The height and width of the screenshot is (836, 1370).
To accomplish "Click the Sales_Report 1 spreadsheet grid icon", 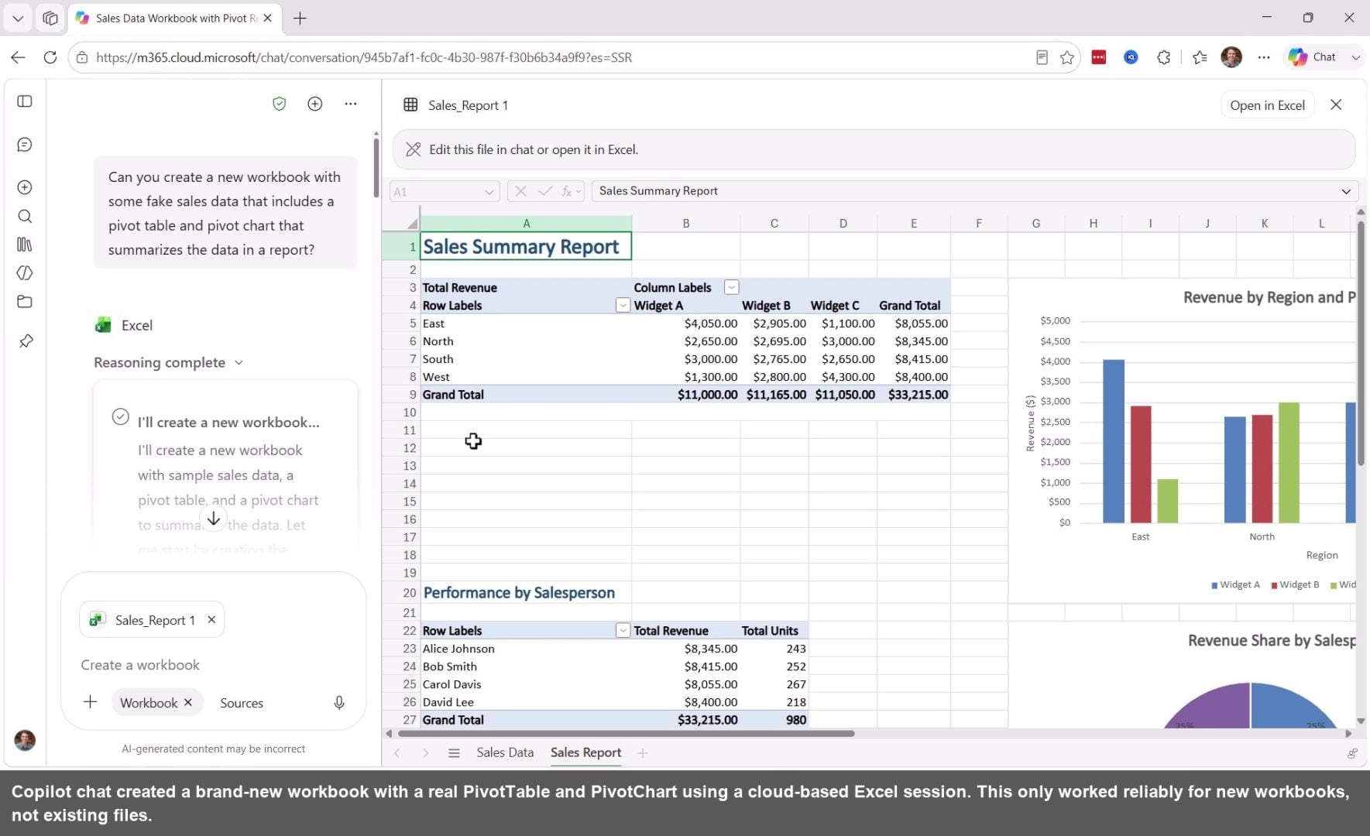I will (411, 104).
